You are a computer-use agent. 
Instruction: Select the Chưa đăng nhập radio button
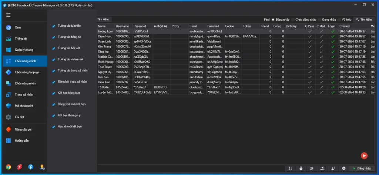(293, 20)
